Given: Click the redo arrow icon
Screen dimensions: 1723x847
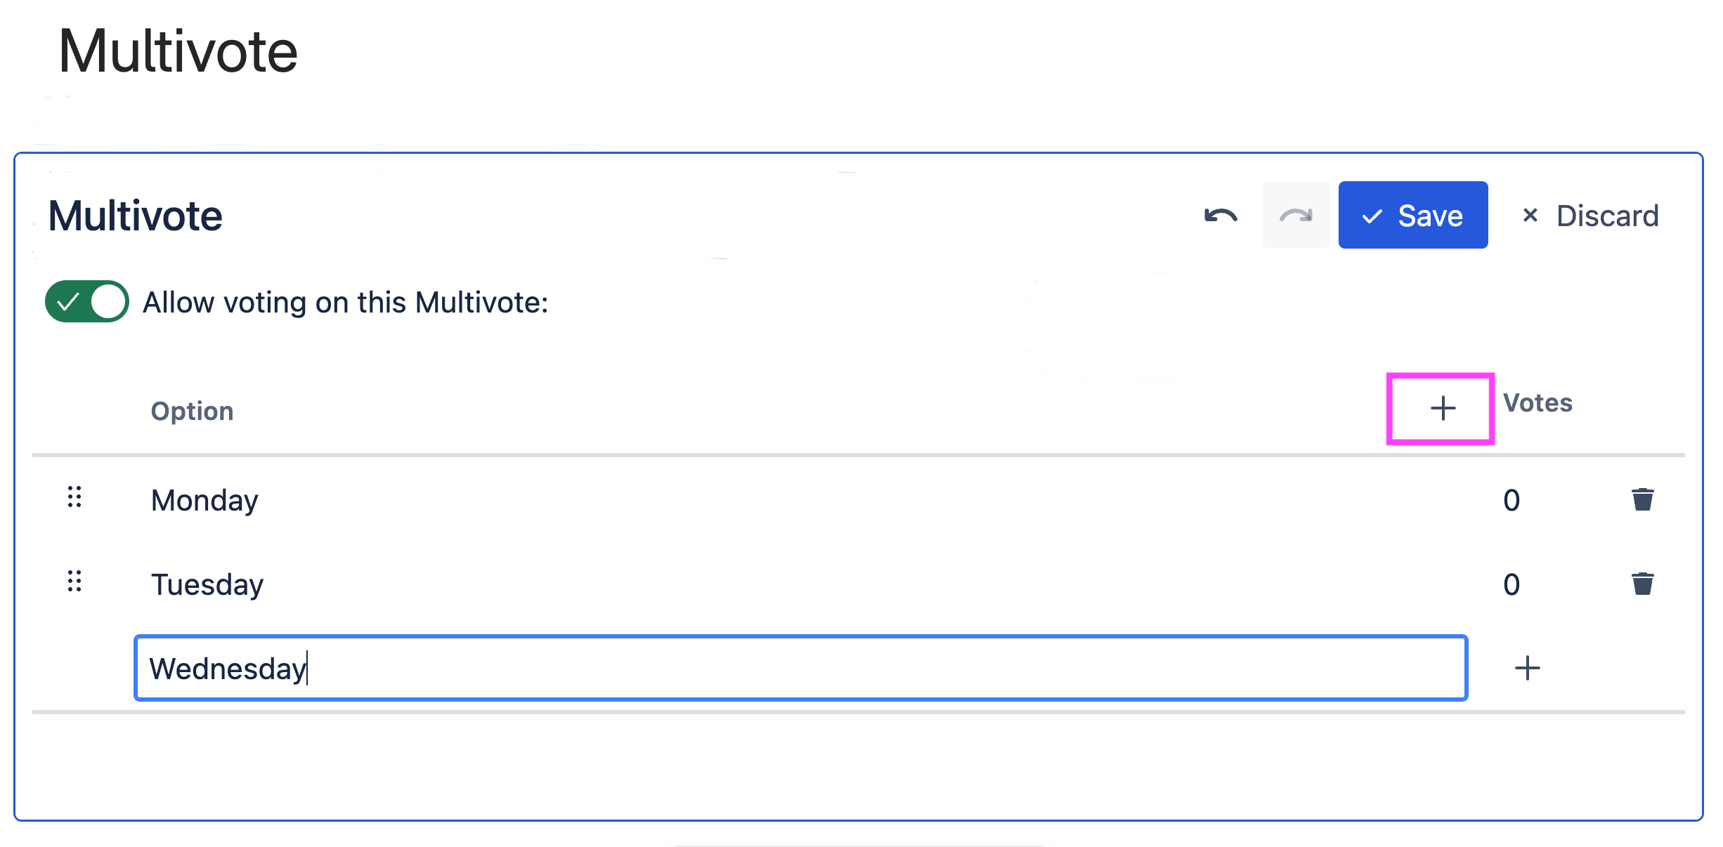Looking at the screenshot, I should pos(1295,216).
